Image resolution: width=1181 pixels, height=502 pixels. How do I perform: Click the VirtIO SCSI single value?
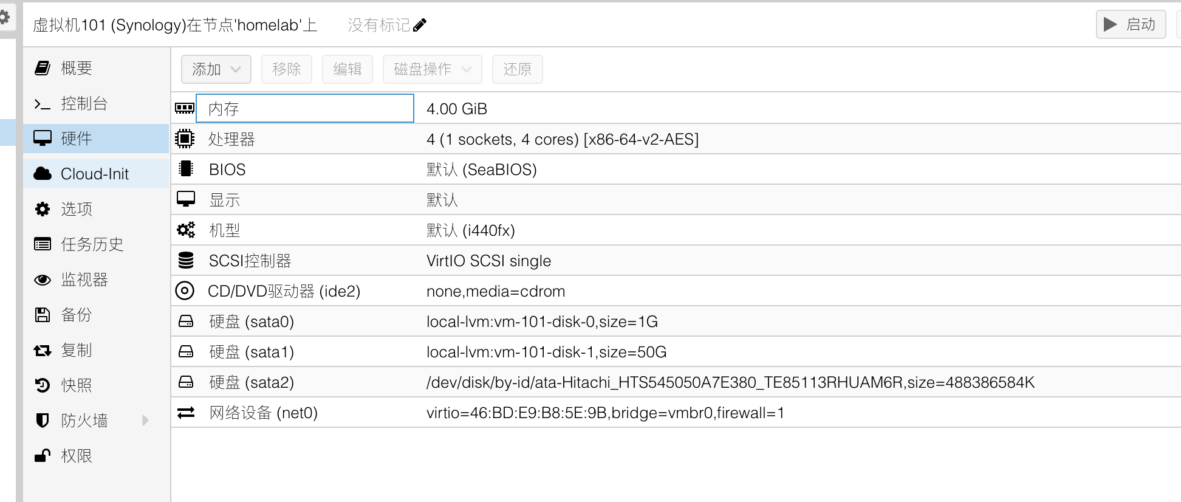click(x=489, y=261)
